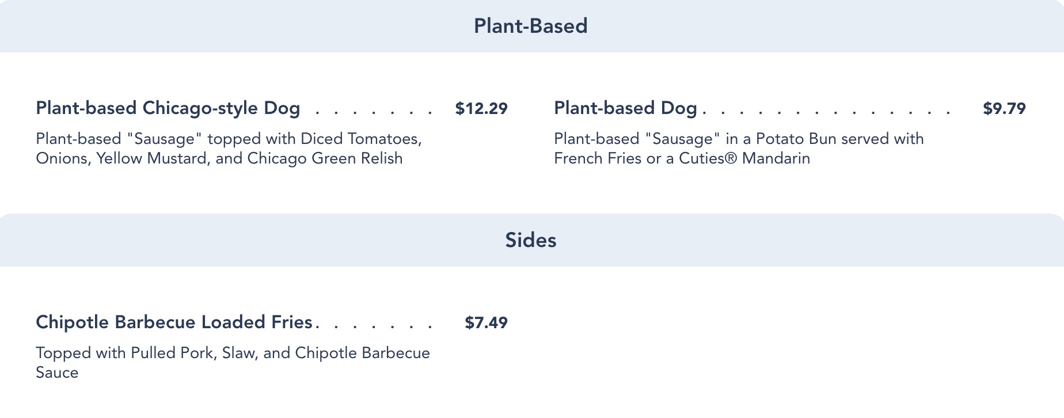The height and width of the screenshot is (418, 1064).
Task: Click the dotted leader beside Chipotle Barbecue Loaded Fries
Action: (374, 326)
